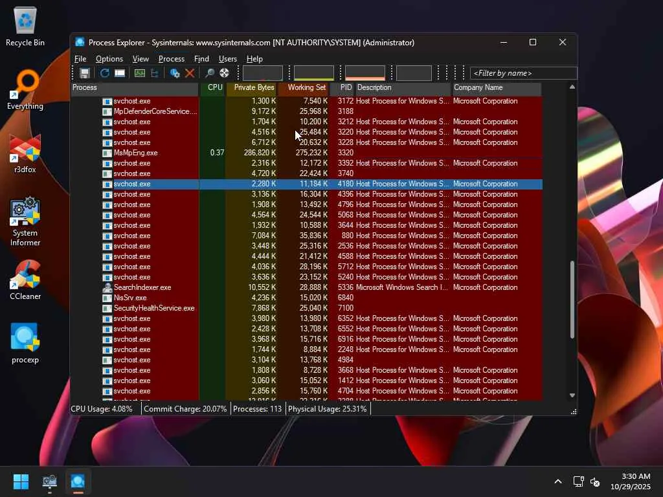
Task: Sort by the Description column header
Action: [x=403, y=88]
